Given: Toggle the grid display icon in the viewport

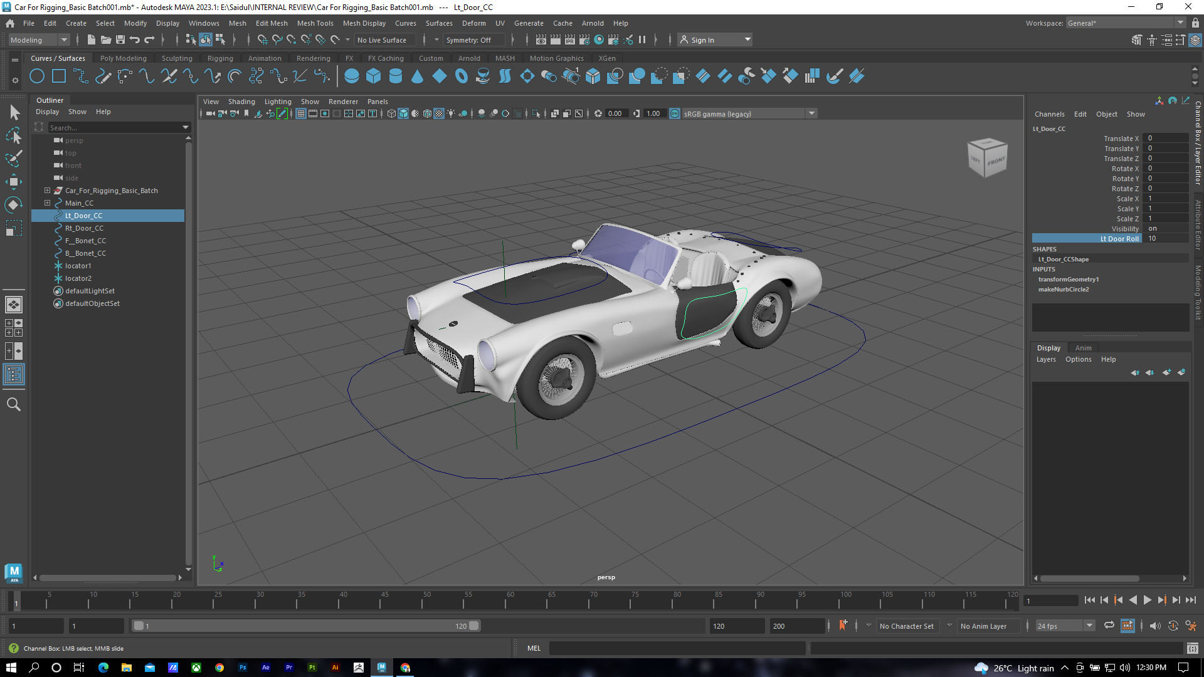Looking at the screenshot, I should point(300,113).
